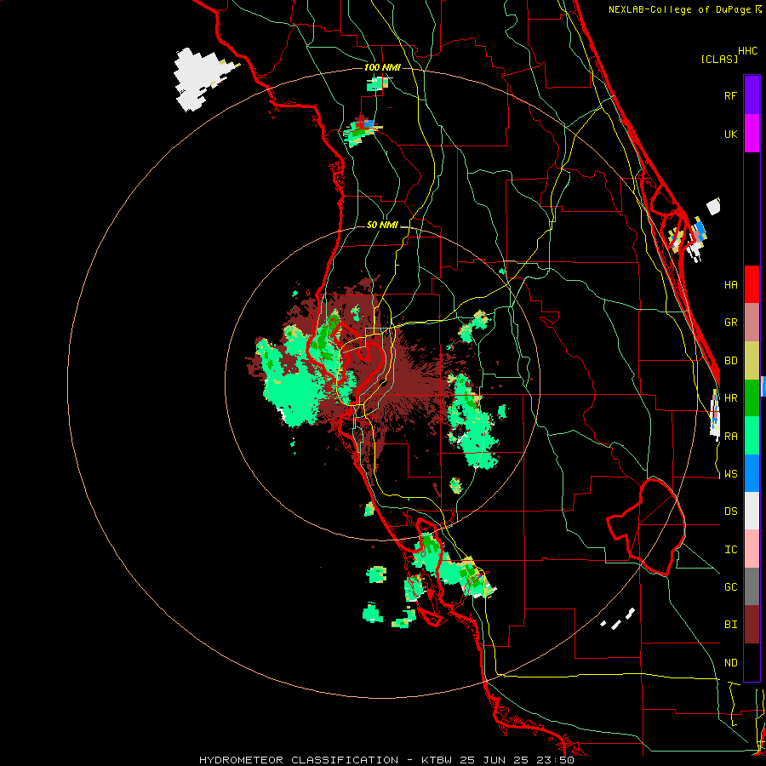Click the RF purple legend color swatch
766x766 pixels.
752,95
